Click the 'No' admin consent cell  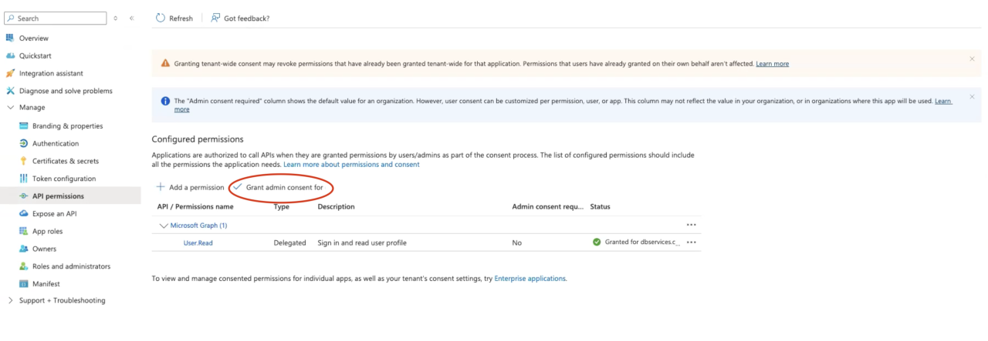517,242
